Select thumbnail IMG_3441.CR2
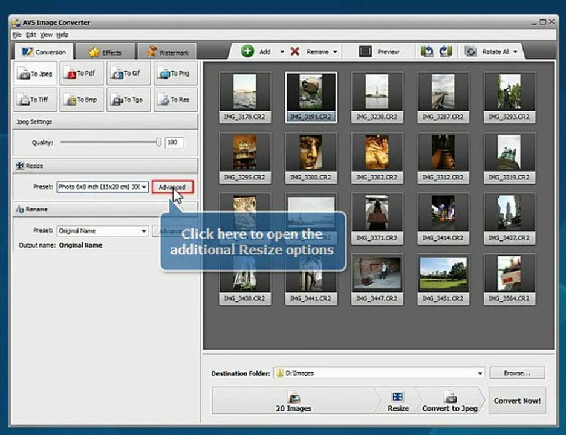The height and width of the screenshot is (435, 566). pos(311,279)
